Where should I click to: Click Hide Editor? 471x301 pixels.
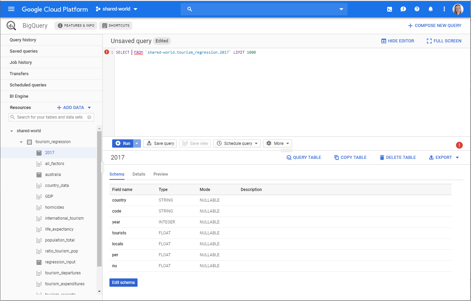(398, 41)
